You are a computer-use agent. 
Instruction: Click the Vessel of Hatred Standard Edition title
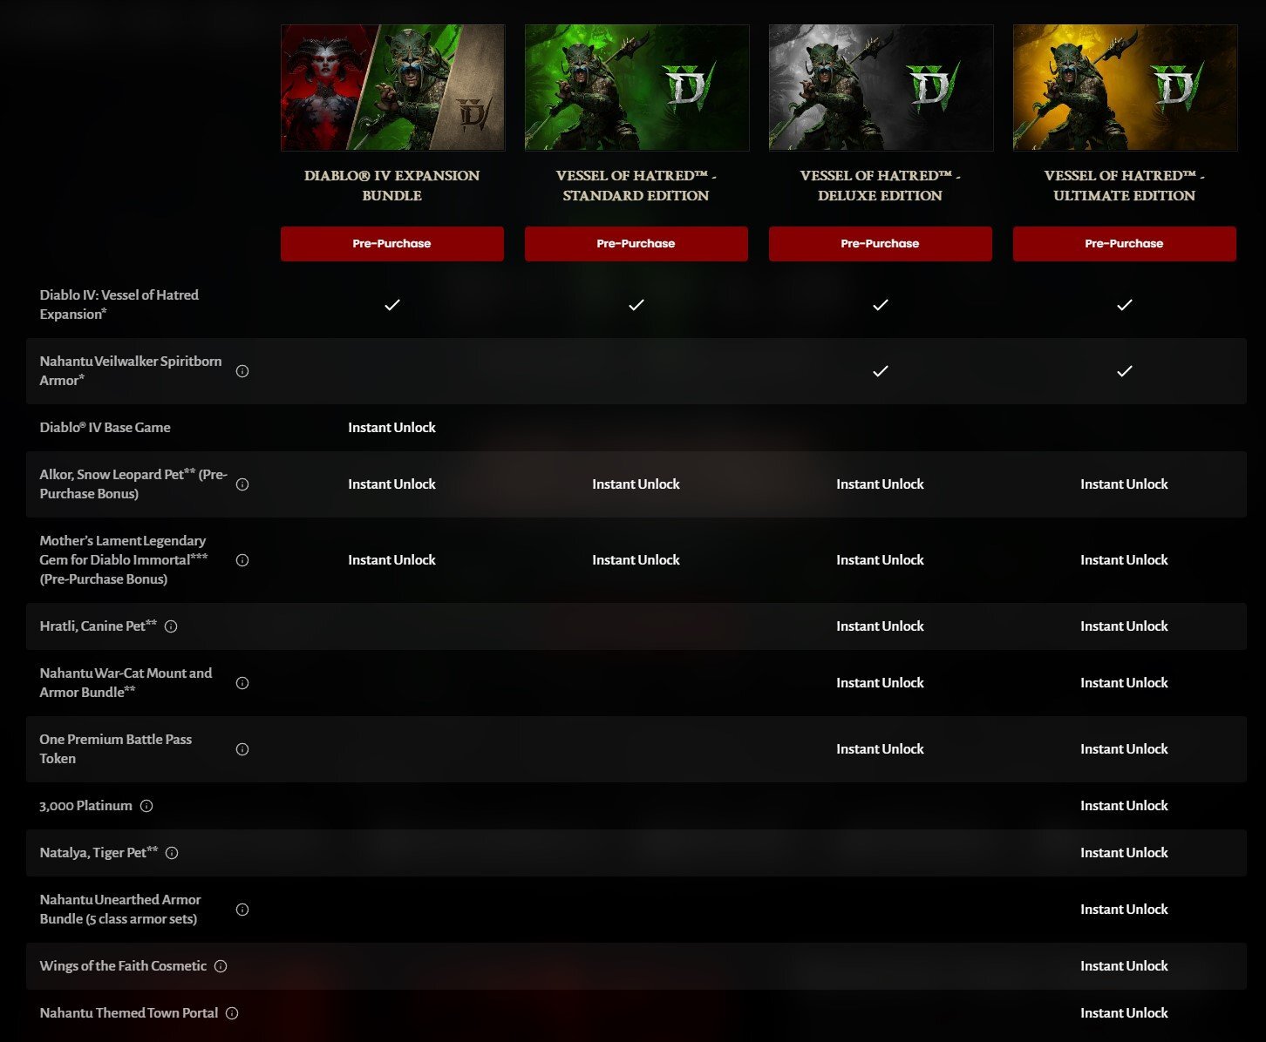636,186
